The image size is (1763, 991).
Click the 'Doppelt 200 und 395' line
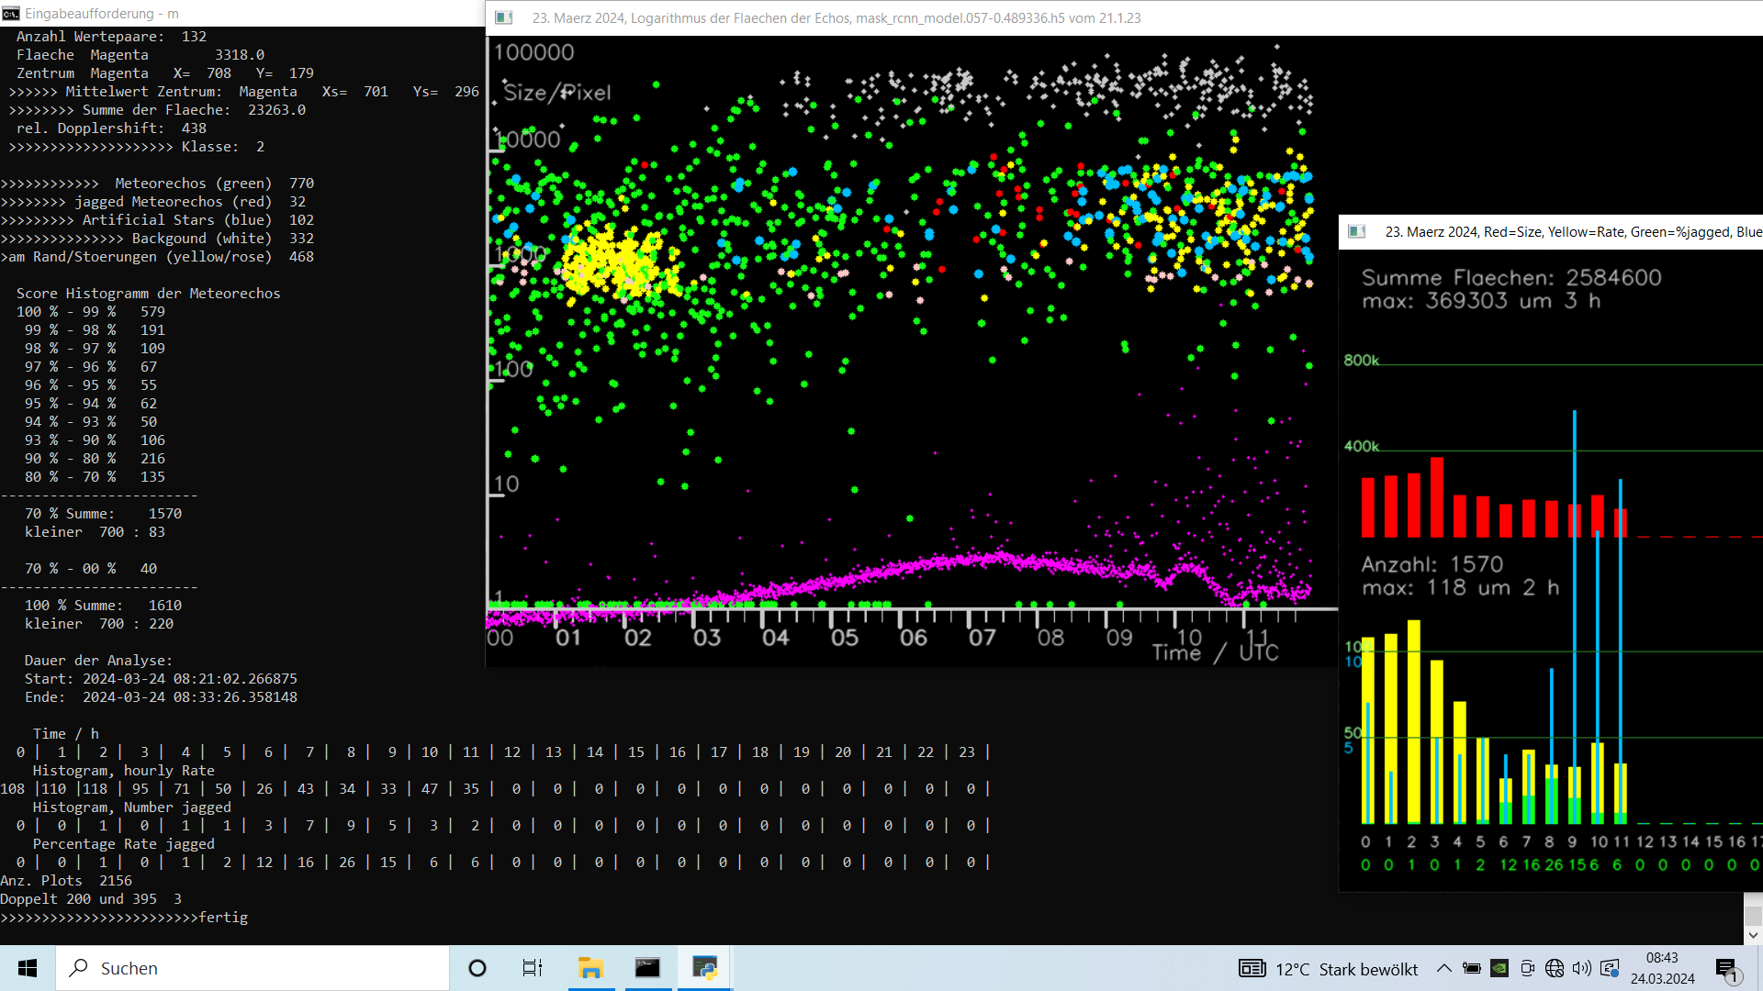pyautogui.click(x=91, y=899)
